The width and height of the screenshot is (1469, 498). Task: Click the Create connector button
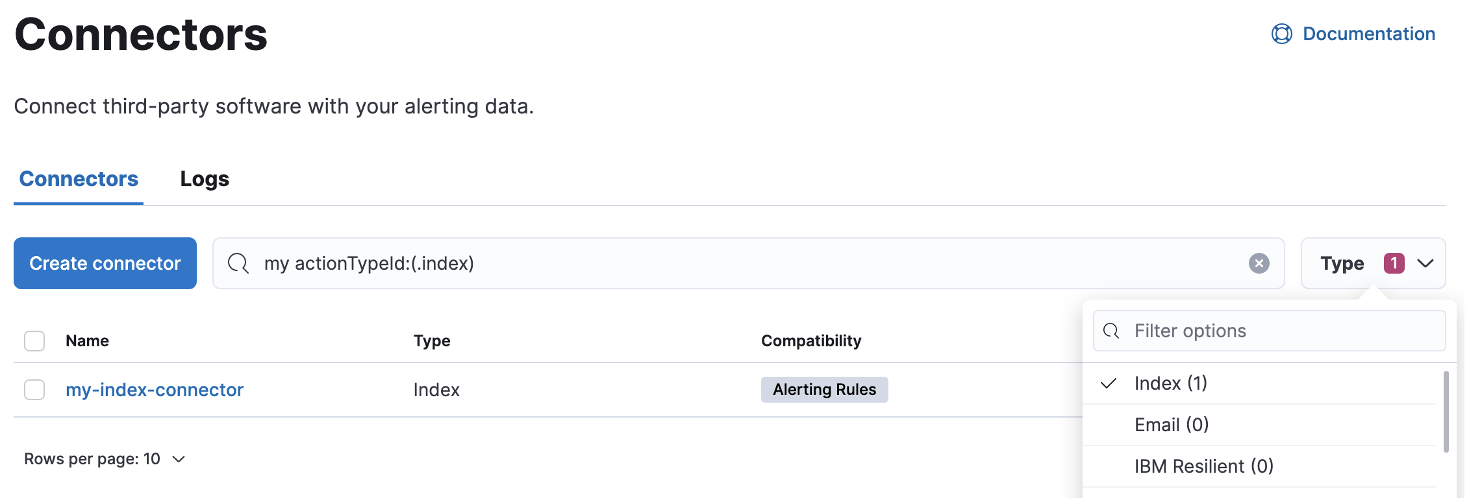click(x=105, y=263)
